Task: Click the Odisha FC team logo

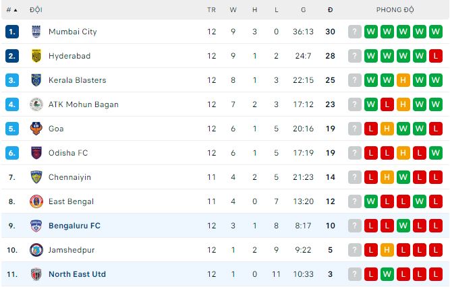Action: tap(36, 153)
